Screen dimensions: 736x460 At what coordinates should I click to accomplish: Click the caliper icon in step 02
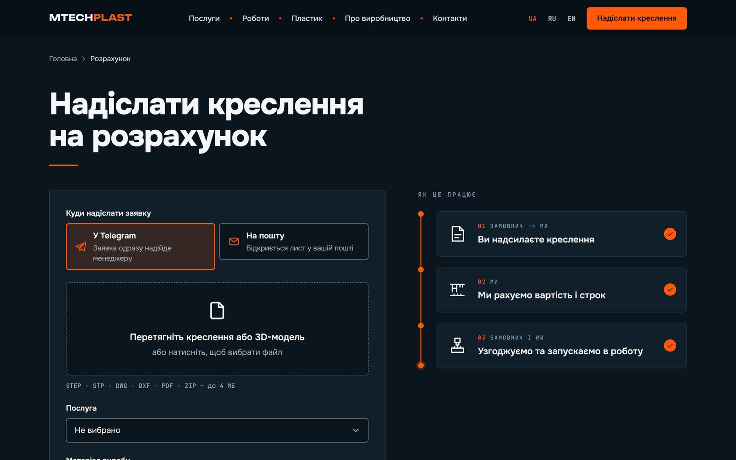tap(457, 290)
